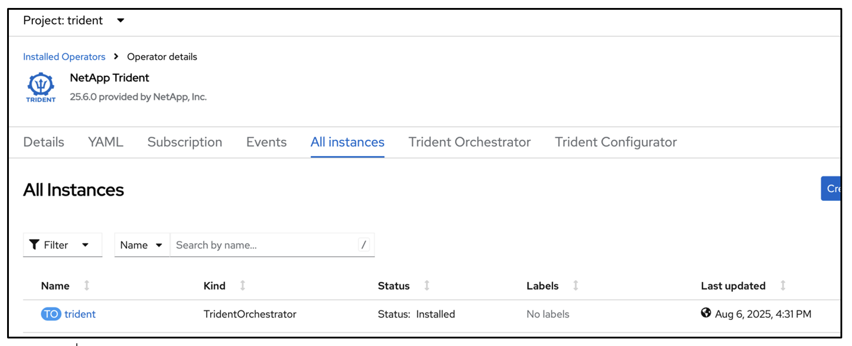This screenshot has width=852, height=346.
Task: Open the Trident Orchestrator tab
Action: 469,142
